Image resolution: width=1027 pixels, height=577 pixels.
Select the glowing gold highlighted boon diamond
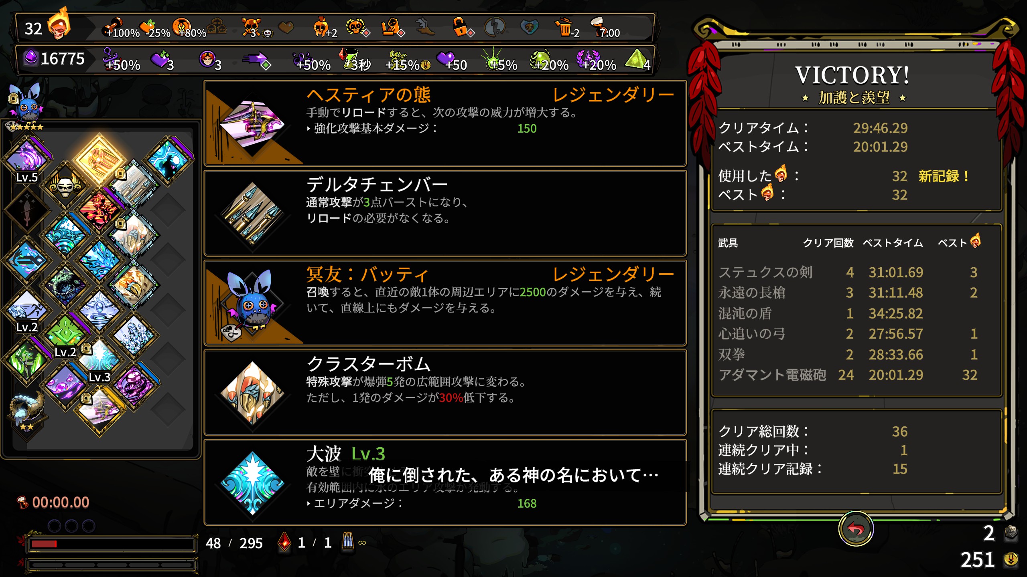click(x=99, y=159)
